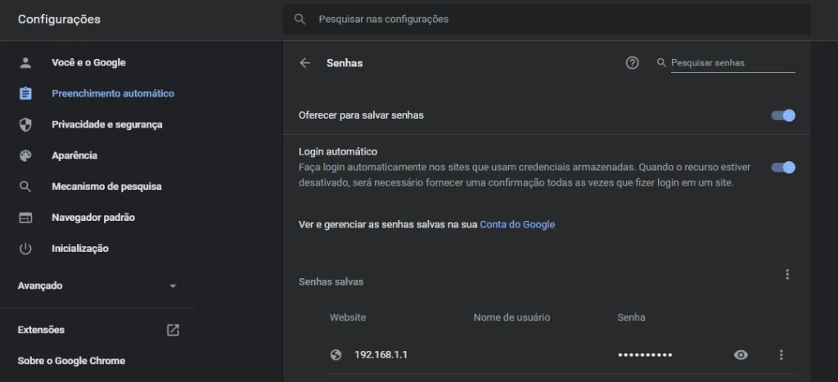Open the Conta do Google link

click(517, 225)
